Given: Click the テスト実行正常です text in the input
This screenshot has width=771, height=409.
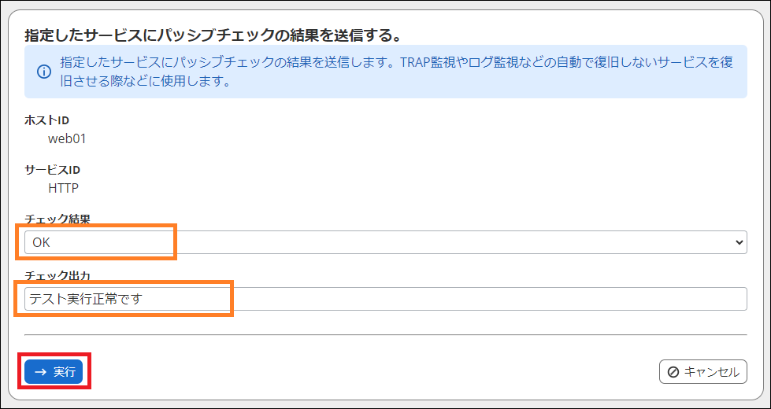Looking at the screenshot, I should pos(87,299).
